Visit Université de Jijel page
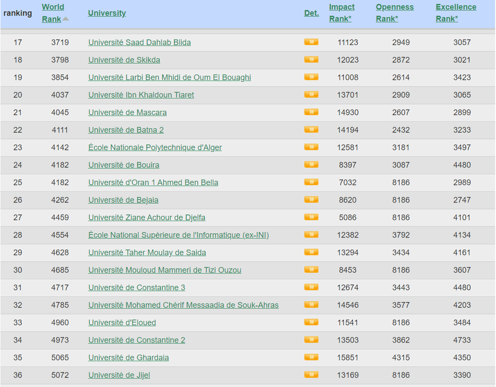Screen dimensions: 496x387 [x=119, y=375]
